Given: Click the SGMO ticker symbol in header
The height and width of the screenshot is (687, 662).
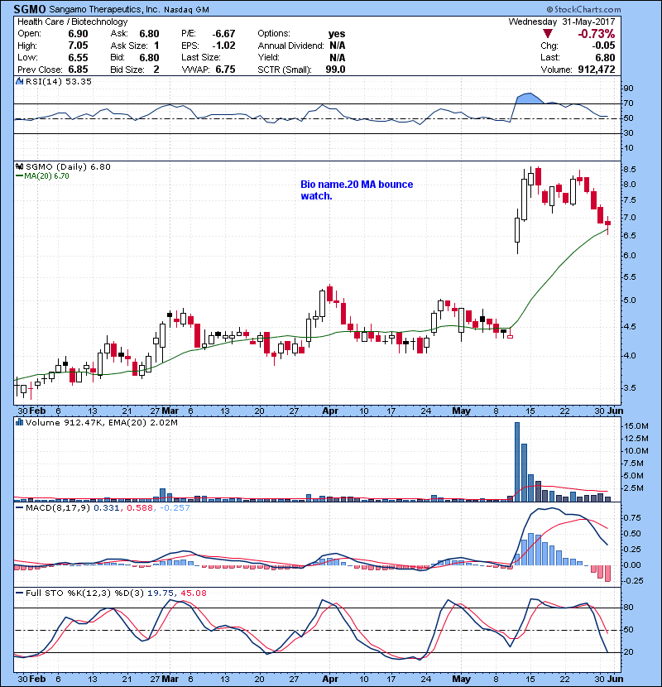Looking at the screenshot, I should point(29,9).
